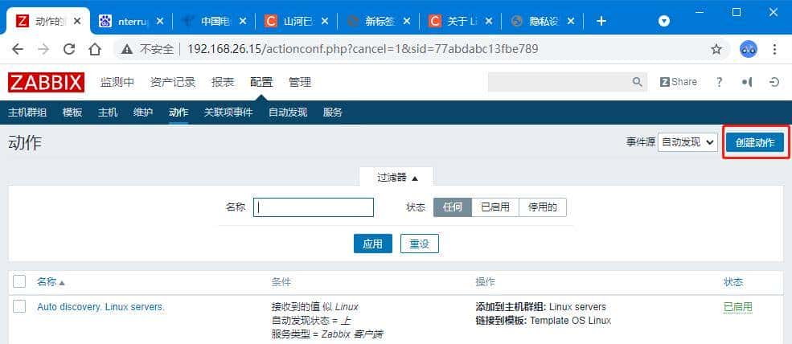792x344 pixels.
Task: Click the 创建动作 button
Action: click(x=755, y=142)
